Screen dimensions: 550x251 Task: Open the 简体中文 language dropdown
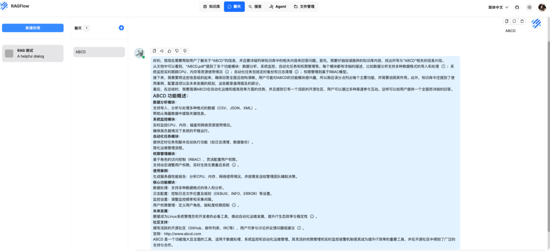pos(498,7)
